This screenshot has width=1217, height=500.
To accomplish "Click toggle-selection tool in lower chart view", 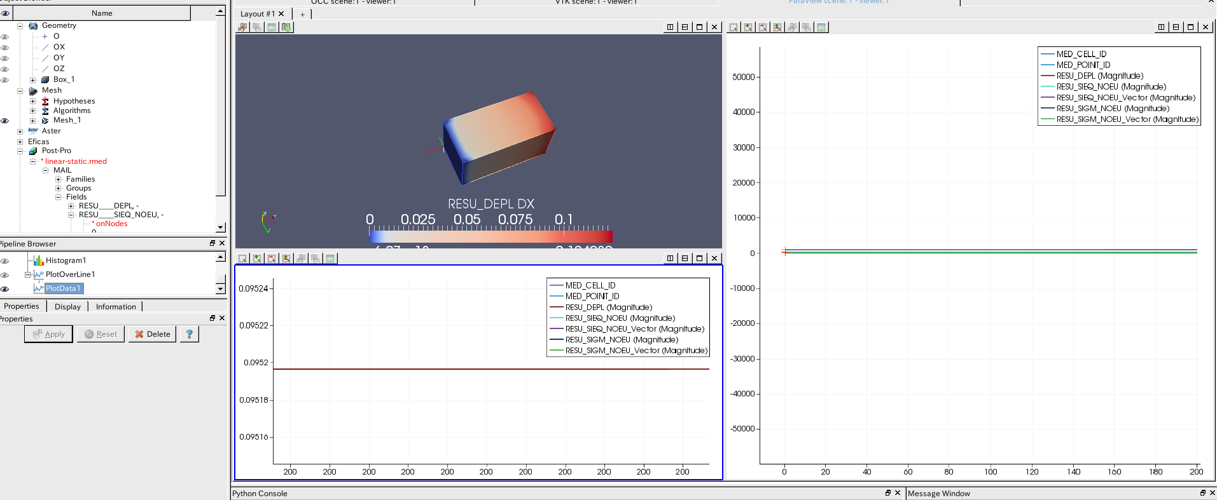I will point(286,259).
